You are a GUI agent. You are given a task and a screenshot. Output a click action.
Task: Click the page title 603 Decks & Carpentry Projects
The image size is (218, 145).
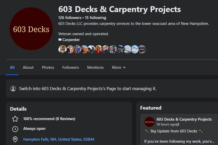click(x=120, y=9)
